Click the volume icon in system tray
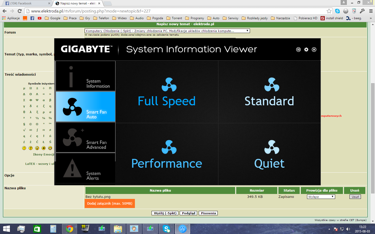 pos(348,229)
